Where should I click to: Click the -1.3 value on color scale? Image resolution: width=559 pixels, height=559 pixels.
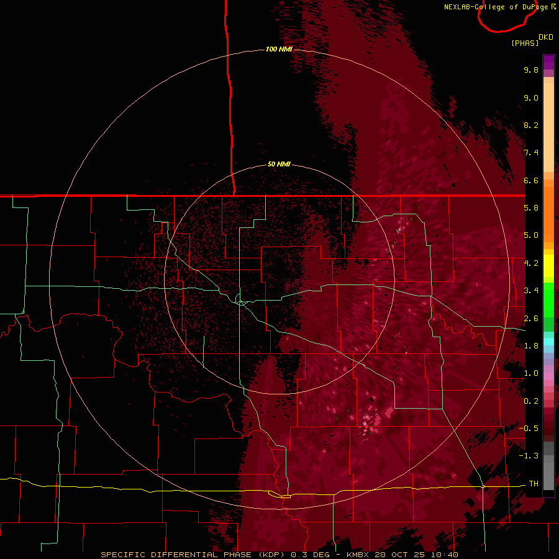529,456
